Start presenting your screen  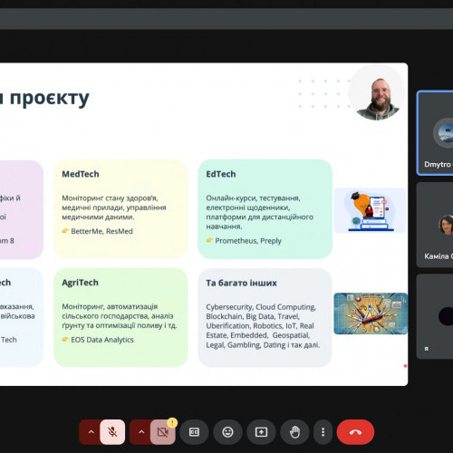click(261, 432)
